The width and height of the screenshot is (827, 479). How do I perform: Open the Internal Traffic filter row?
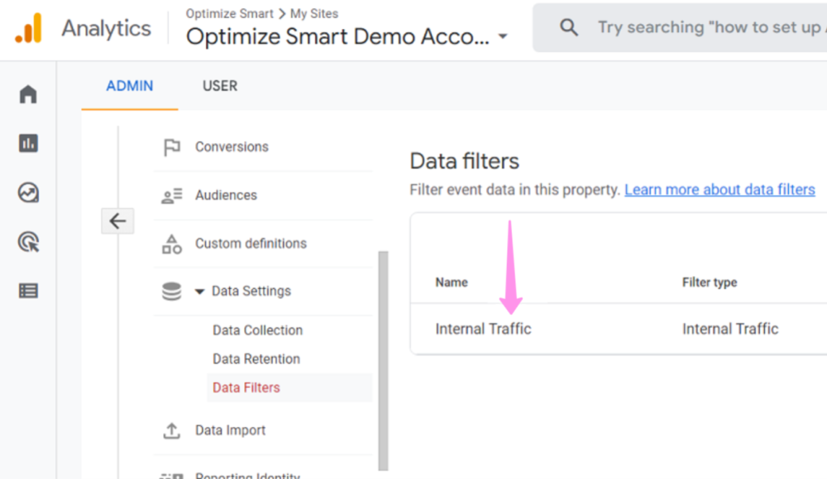pyautogui.click(x=483, y=329)
